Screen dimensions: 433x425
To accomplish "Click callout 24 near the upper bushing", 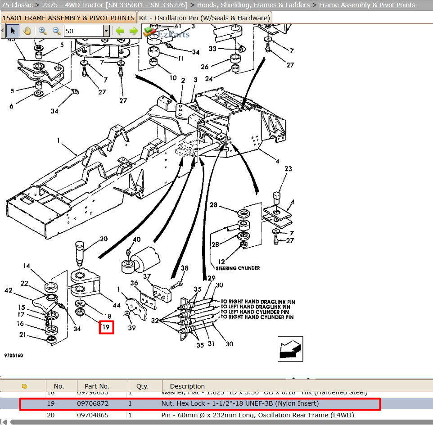I will point(209,79).
